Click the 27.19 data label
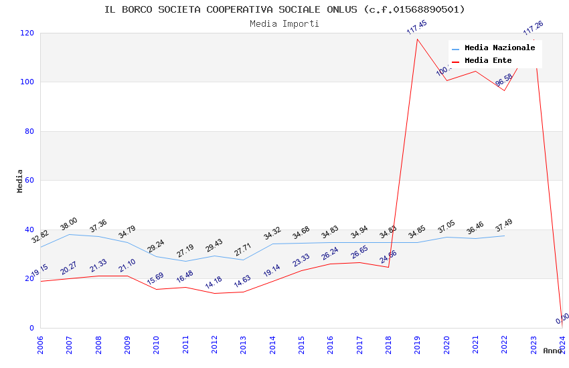This screenshot has width=569, height=368. [x=185, y=251]
